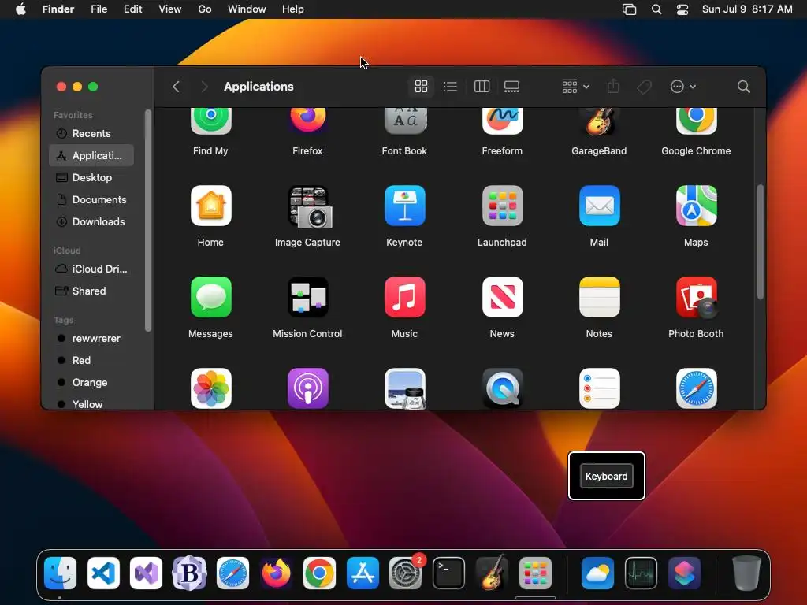Image resolution: width=807 pixels, height=605 pixels.
Task: Open the Help menu
Action: tap(293, 9)
